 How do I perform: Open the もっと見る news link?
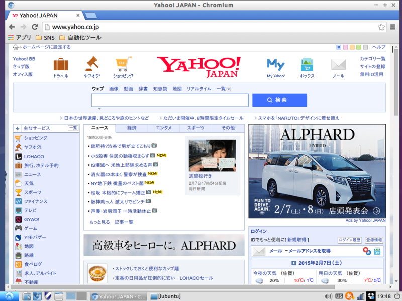99,222
